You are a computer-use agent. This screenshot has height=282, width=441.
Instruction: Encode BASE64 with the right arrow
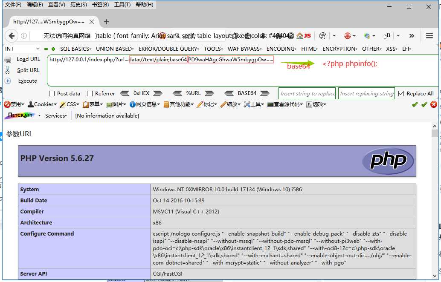[265, 93]
